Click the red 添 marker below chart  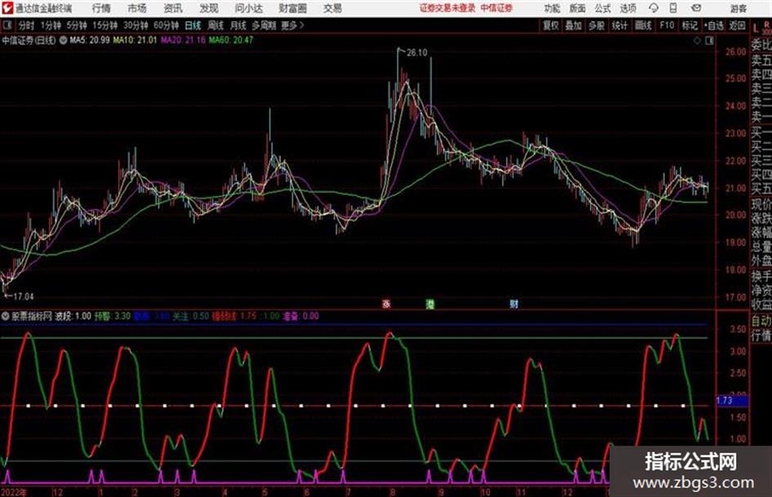(386, 304)
